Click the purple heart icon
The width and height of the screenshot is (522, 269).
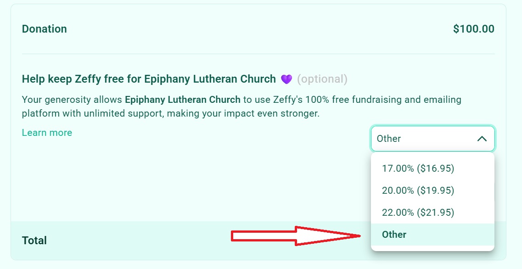click(286, 78)
